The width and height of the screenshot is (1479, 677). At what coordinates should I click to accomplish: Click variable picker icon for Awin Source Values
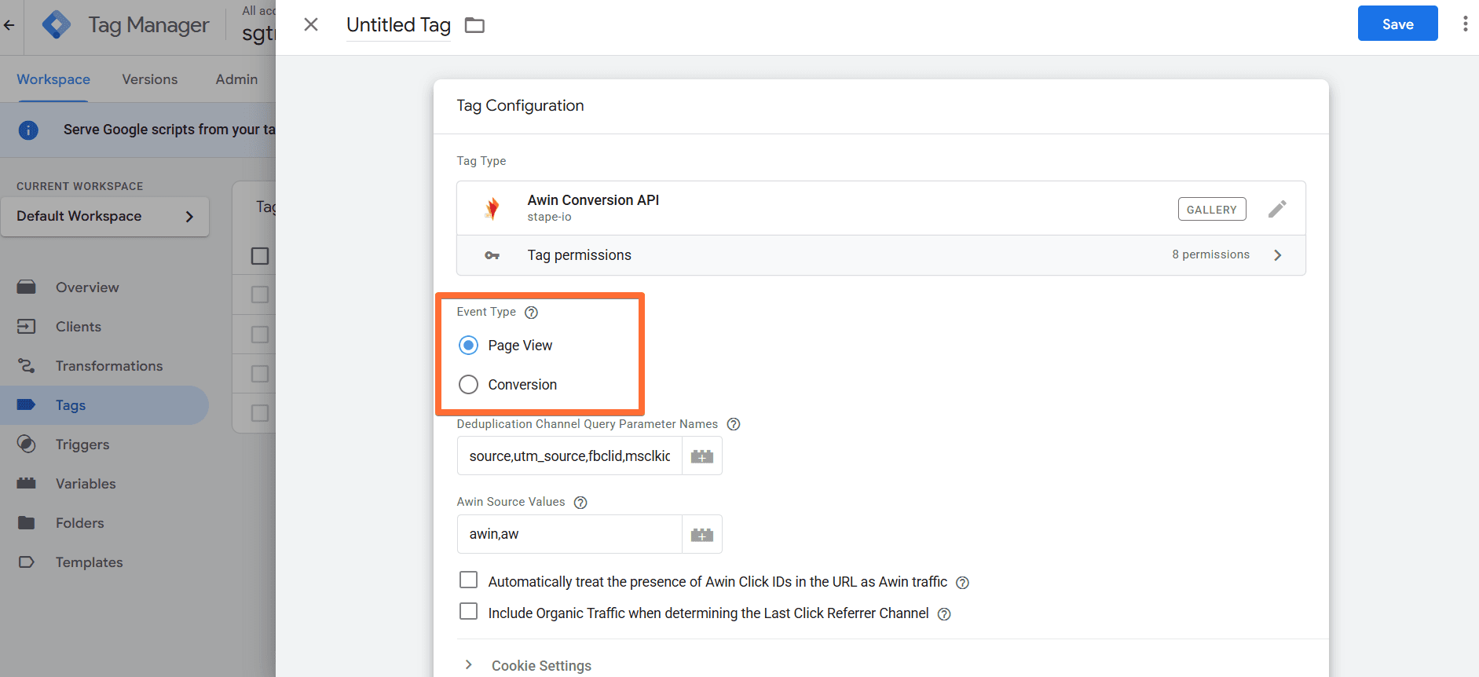pyautogui.click(x=701, y=535)
